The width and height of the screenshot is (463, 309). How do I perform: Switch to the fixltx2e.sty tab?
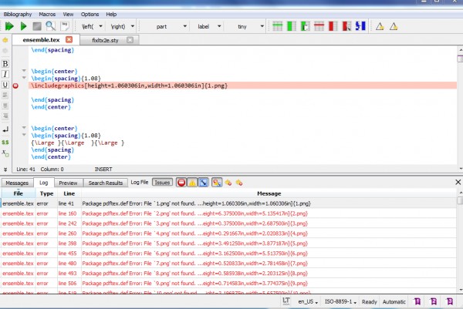(107, 39)
